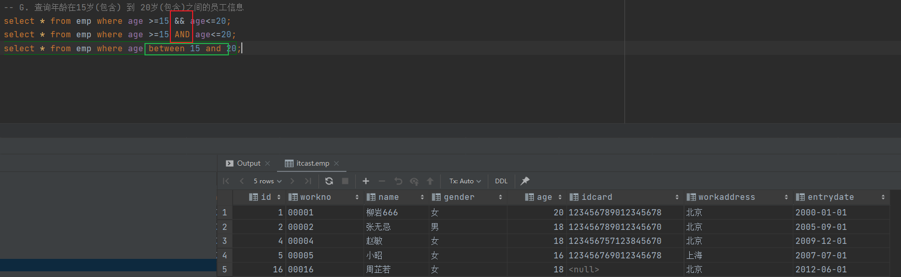This screenshot has height=277, width=901.
Task: Sort by the idcard column arrows
Action: click(677, 197)
